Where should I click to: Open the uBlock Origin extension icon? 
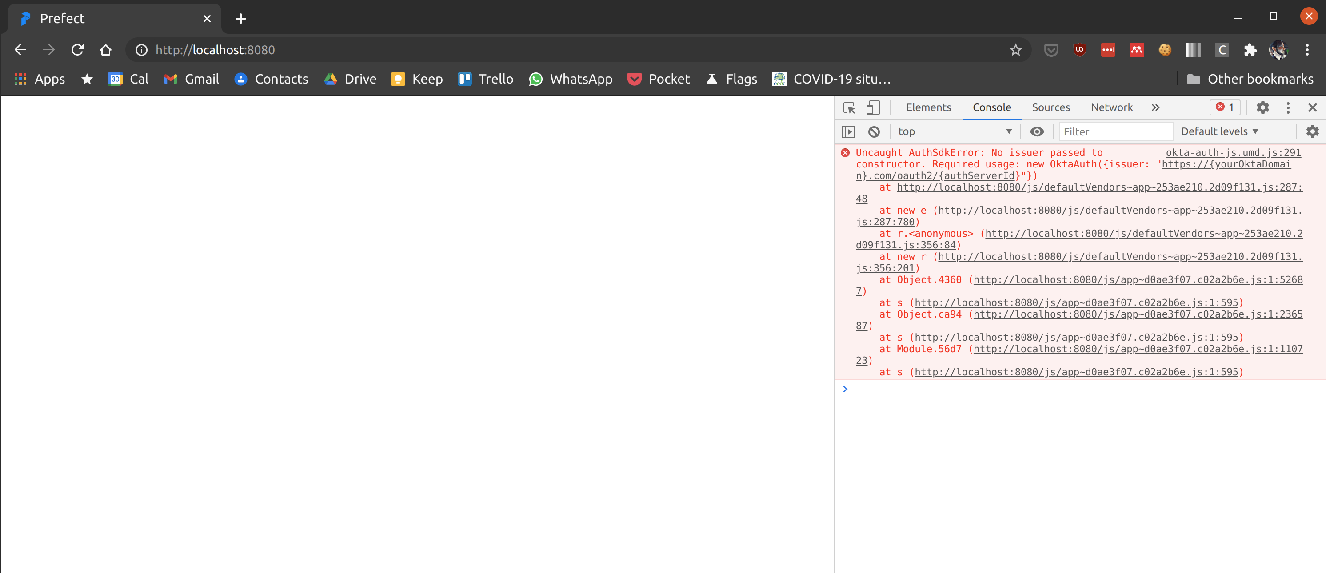coord(1079,49)
